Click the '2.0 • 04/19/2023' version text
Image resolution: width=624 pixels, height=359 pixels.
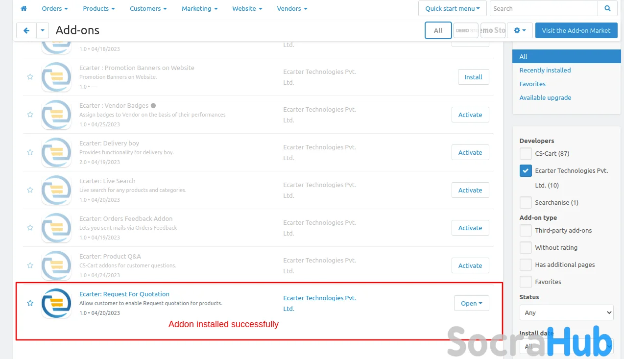click(x=99, y=162)
